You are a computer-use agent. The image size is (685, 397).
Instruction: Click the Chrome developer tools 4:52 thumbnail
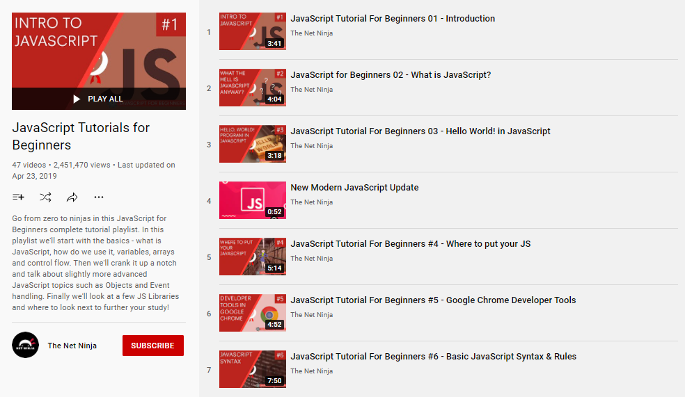(x=253, y=313)
